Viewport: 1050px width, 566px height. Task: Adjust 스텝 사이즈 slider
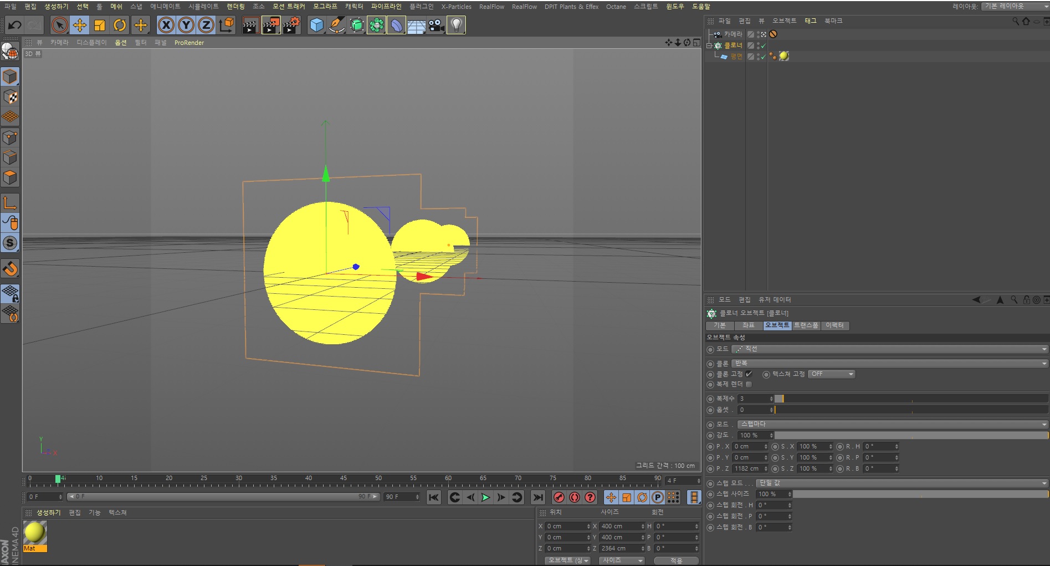[x=920, y=494]
